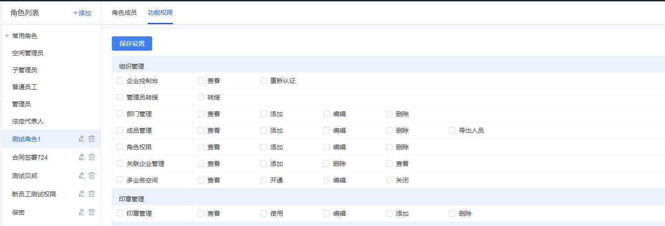665x226 pixels.
Task: Enable 查看 permission for 角色权限
Action: 201,147
